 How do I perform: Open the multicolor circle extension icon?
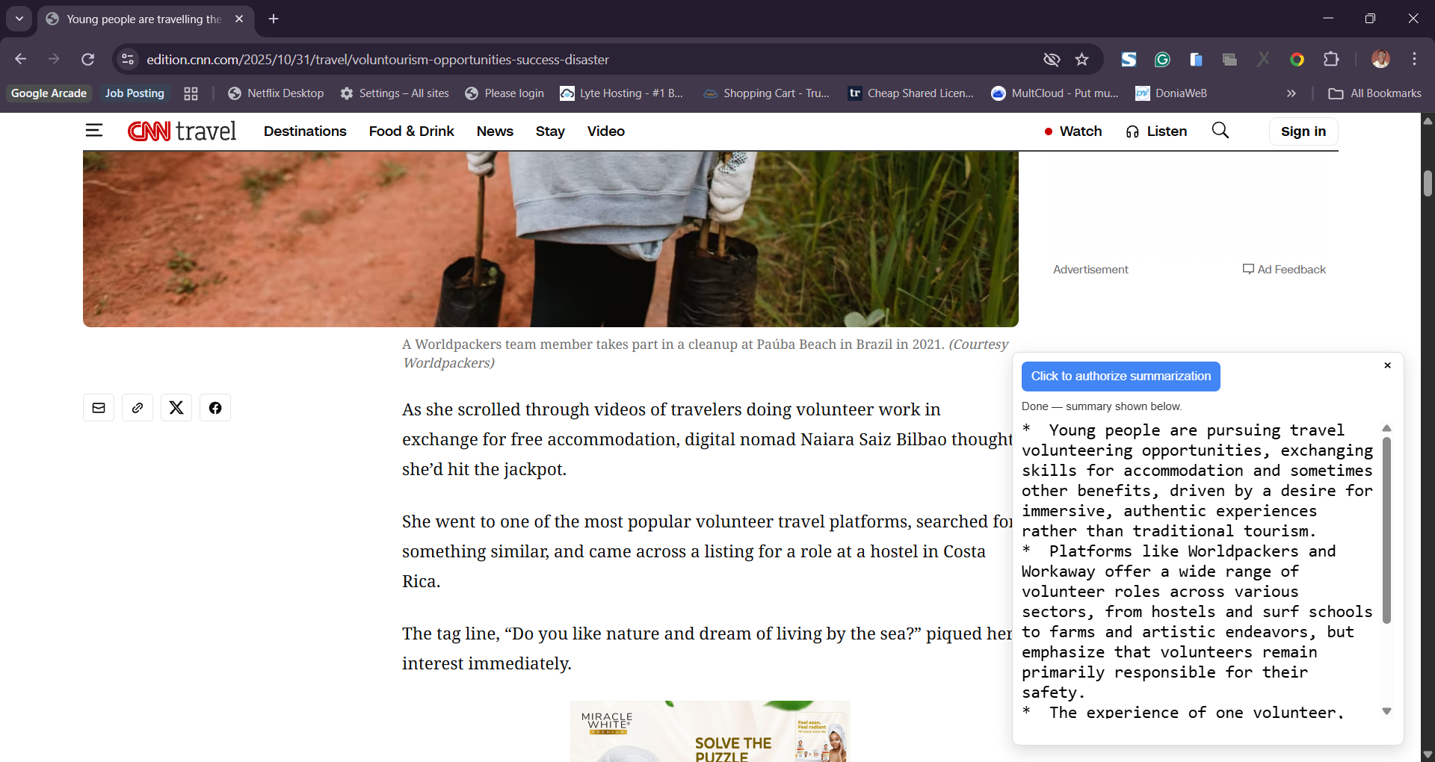pyautogui.click(x=1297, y=59)
